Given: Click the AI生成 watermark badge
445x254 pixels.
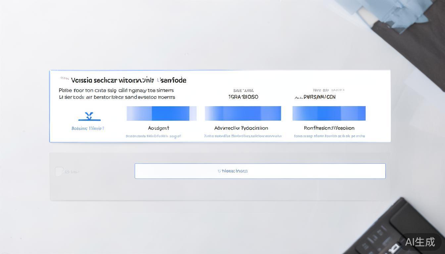Looking at the screenshot, I should pyautogui.click(x=420, y=242).
